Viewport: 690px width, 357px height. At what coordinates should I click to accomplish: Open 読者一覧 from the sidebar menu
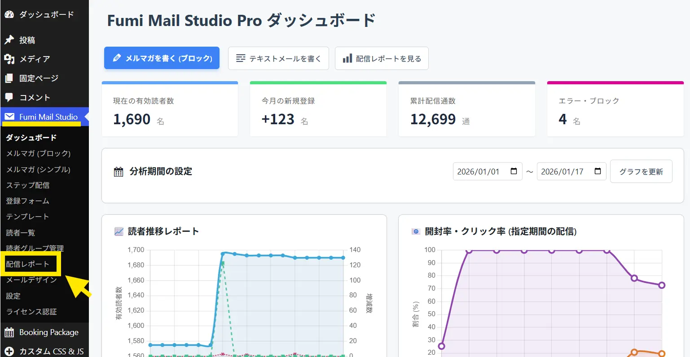21,233
